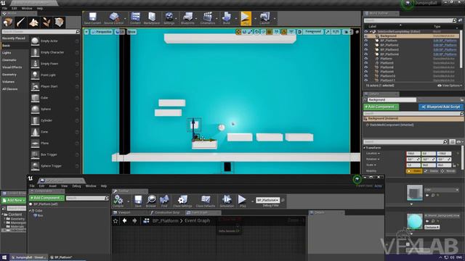The height and width of the screenshot is (261, 465).
Task: Click Compile in Blueprint editor toolbar
Action: [x=118, y=201]
